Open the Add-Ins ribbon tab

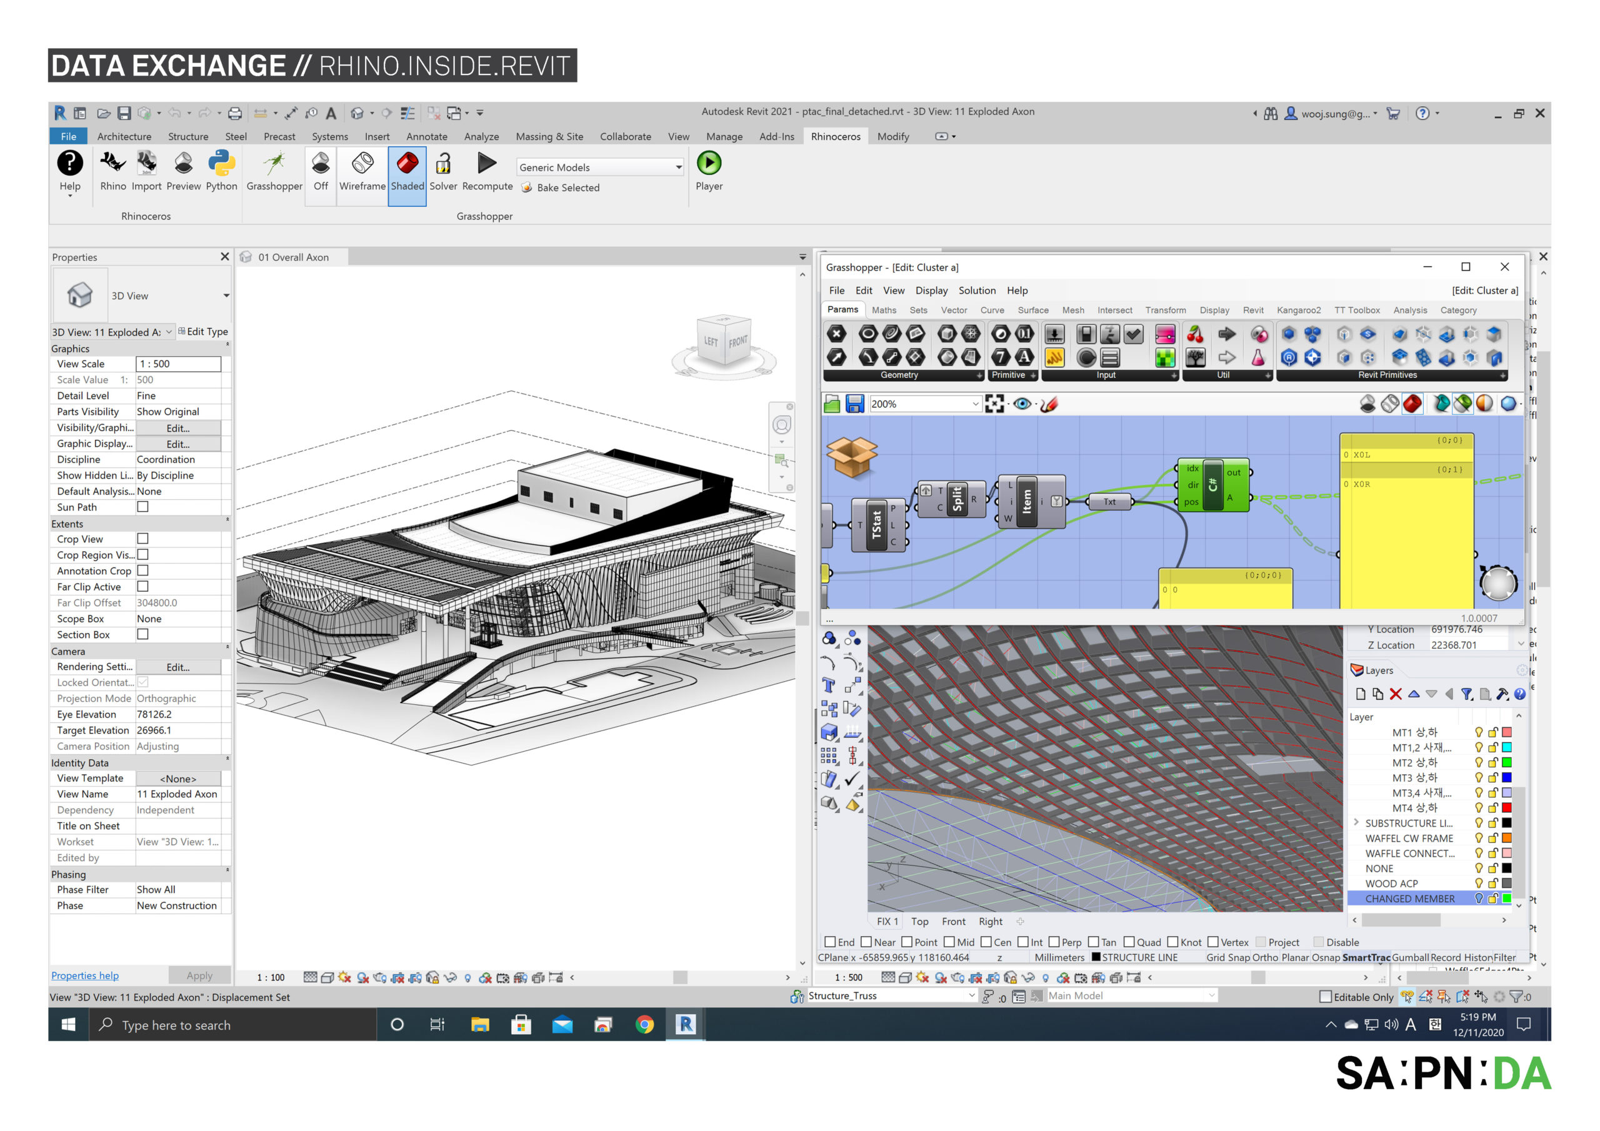click(x=776, y=137)
